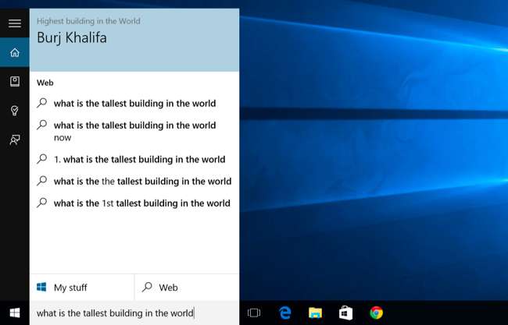Screen dimensions: 508x325
Task: Select suggestion "what is the 1st tallest building"
Action: click(x=134, y=203)
